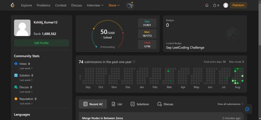Click the Reputation star icon
The height and width of the screenshot is (120, 261).
click(x=16, y=99)
